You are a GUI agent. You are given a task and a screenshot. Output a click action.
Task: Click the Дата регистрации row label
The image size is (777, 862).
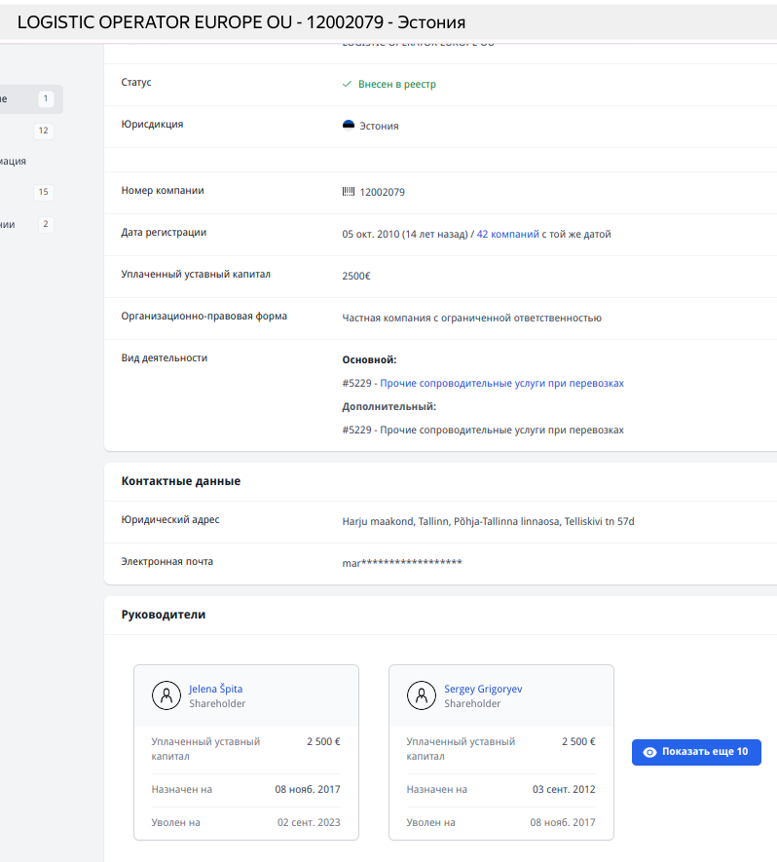point(164,232)
